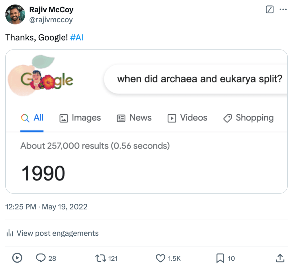Click the search box with archaea query
The height and width of the screenshot is (268, 291).
[x=199, y=79]
